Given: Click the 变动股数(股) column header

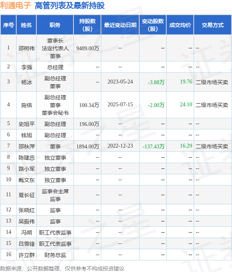Looking at the screenshot, I should click(x=153, y=25).
